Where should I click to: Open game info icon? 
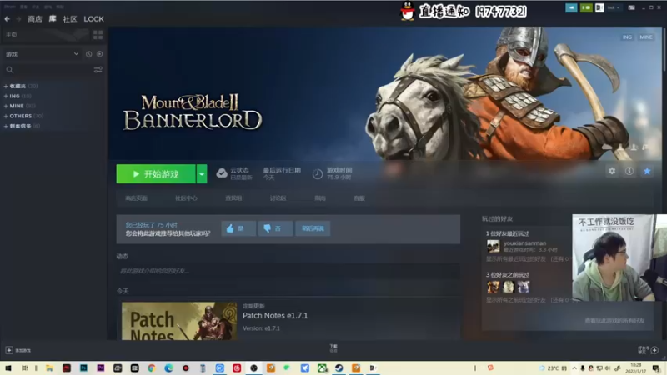pyautogui.click(x=629, y=171)
